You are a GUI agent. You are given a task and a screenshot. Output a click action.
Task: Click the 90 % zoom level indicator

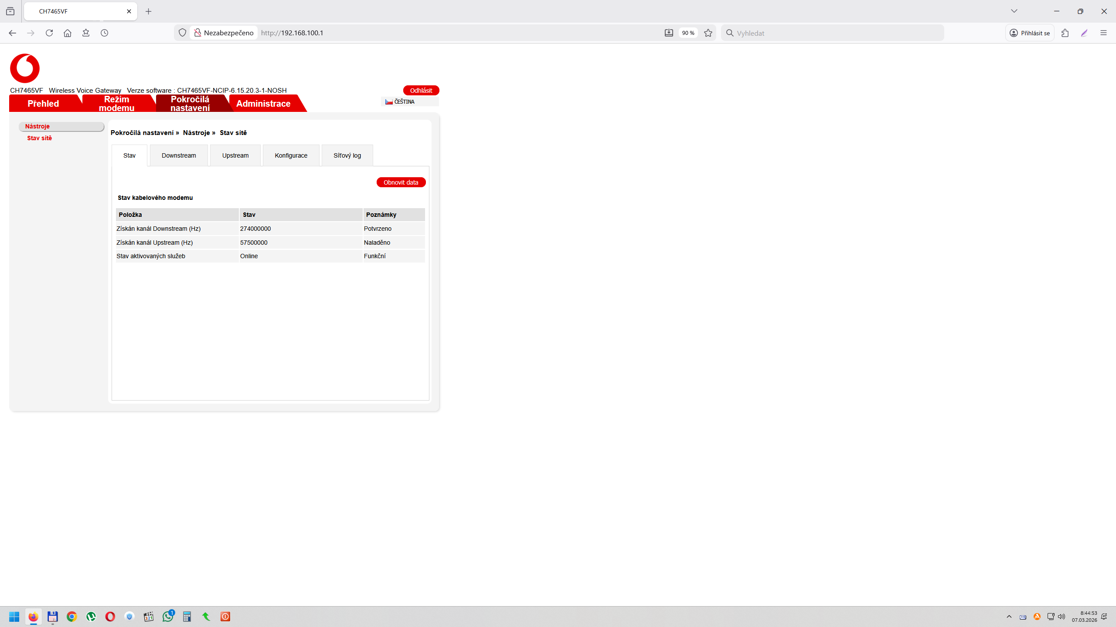(688, 33)
